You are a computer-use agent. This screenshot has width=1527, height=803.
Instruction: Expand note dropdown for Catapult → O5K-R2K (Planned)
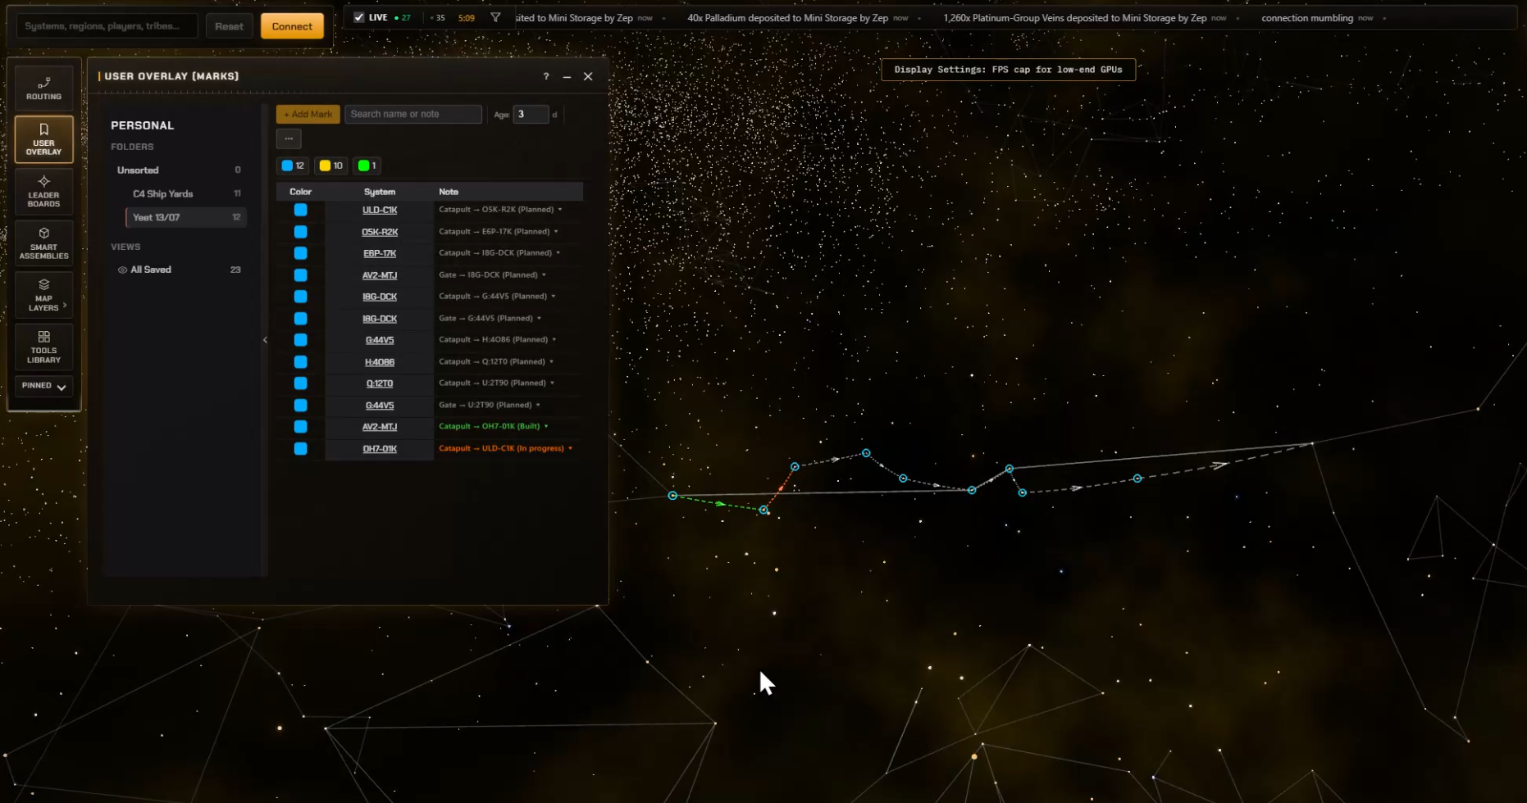(x=560, y=210)
